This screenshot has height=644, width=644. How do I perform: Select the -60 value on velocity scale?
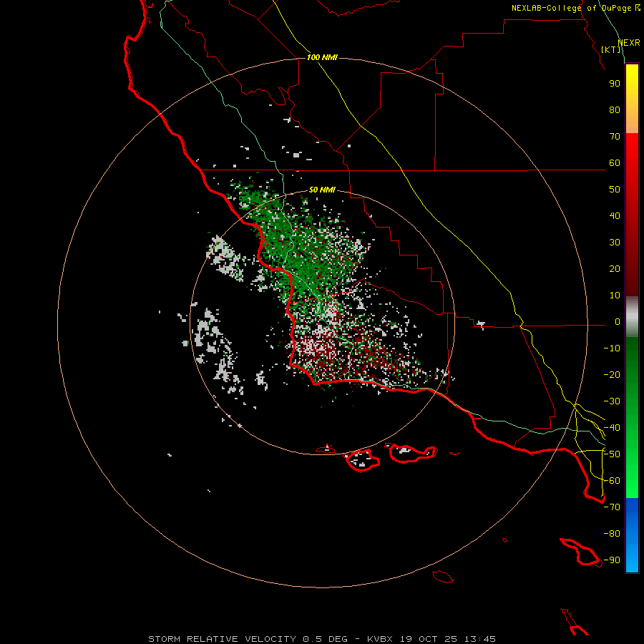point(612,481)
